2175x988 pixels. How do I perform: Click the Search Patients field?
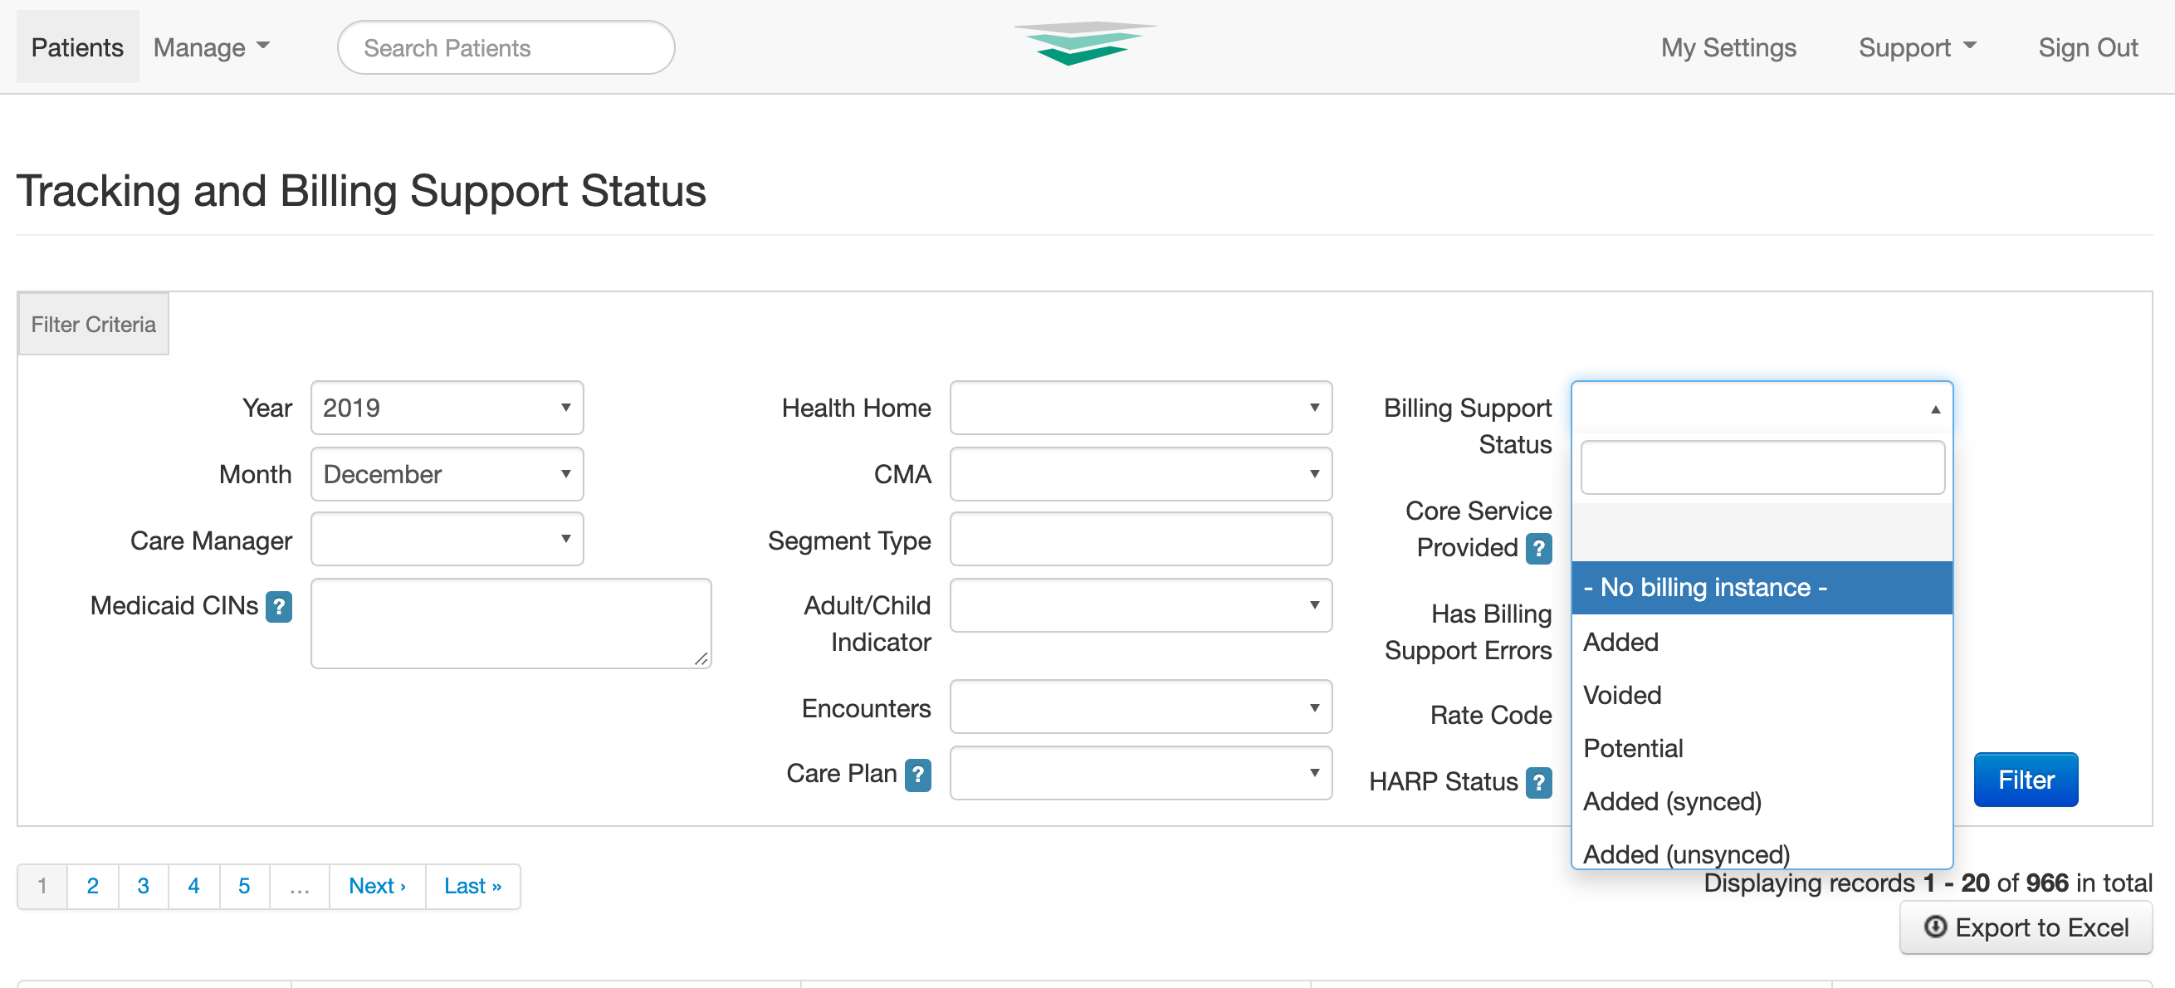(505, 47)
